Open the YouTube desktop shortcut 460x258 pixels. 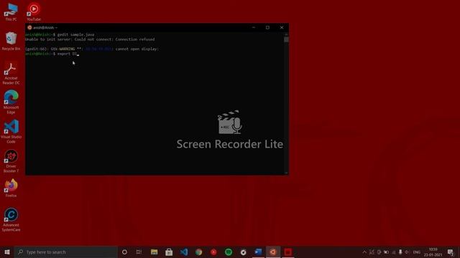(x=34, y=12)
